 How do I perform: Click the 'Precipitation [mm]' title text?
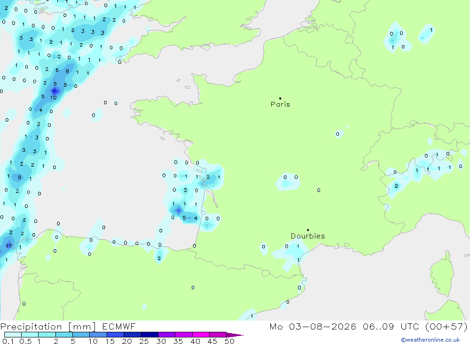(48, 327)
